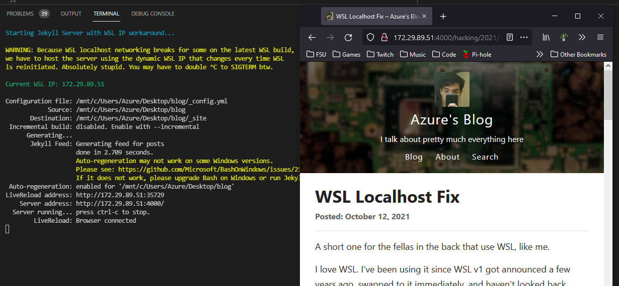The image size is (619, 286).
Task: Click the avatar extension icon in toolbar
Action: tap(564, 37)
